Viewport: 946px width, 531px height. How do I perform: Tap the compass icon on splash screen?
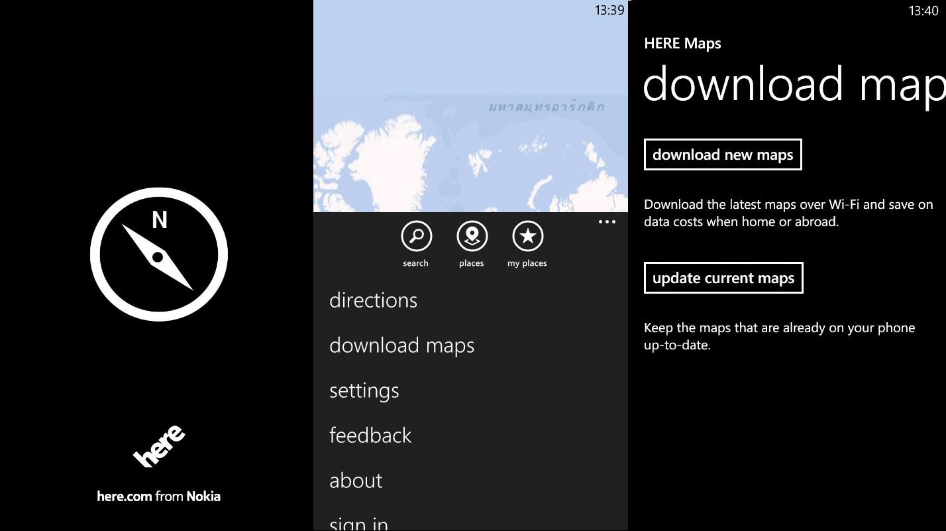(x=159, y=255)
